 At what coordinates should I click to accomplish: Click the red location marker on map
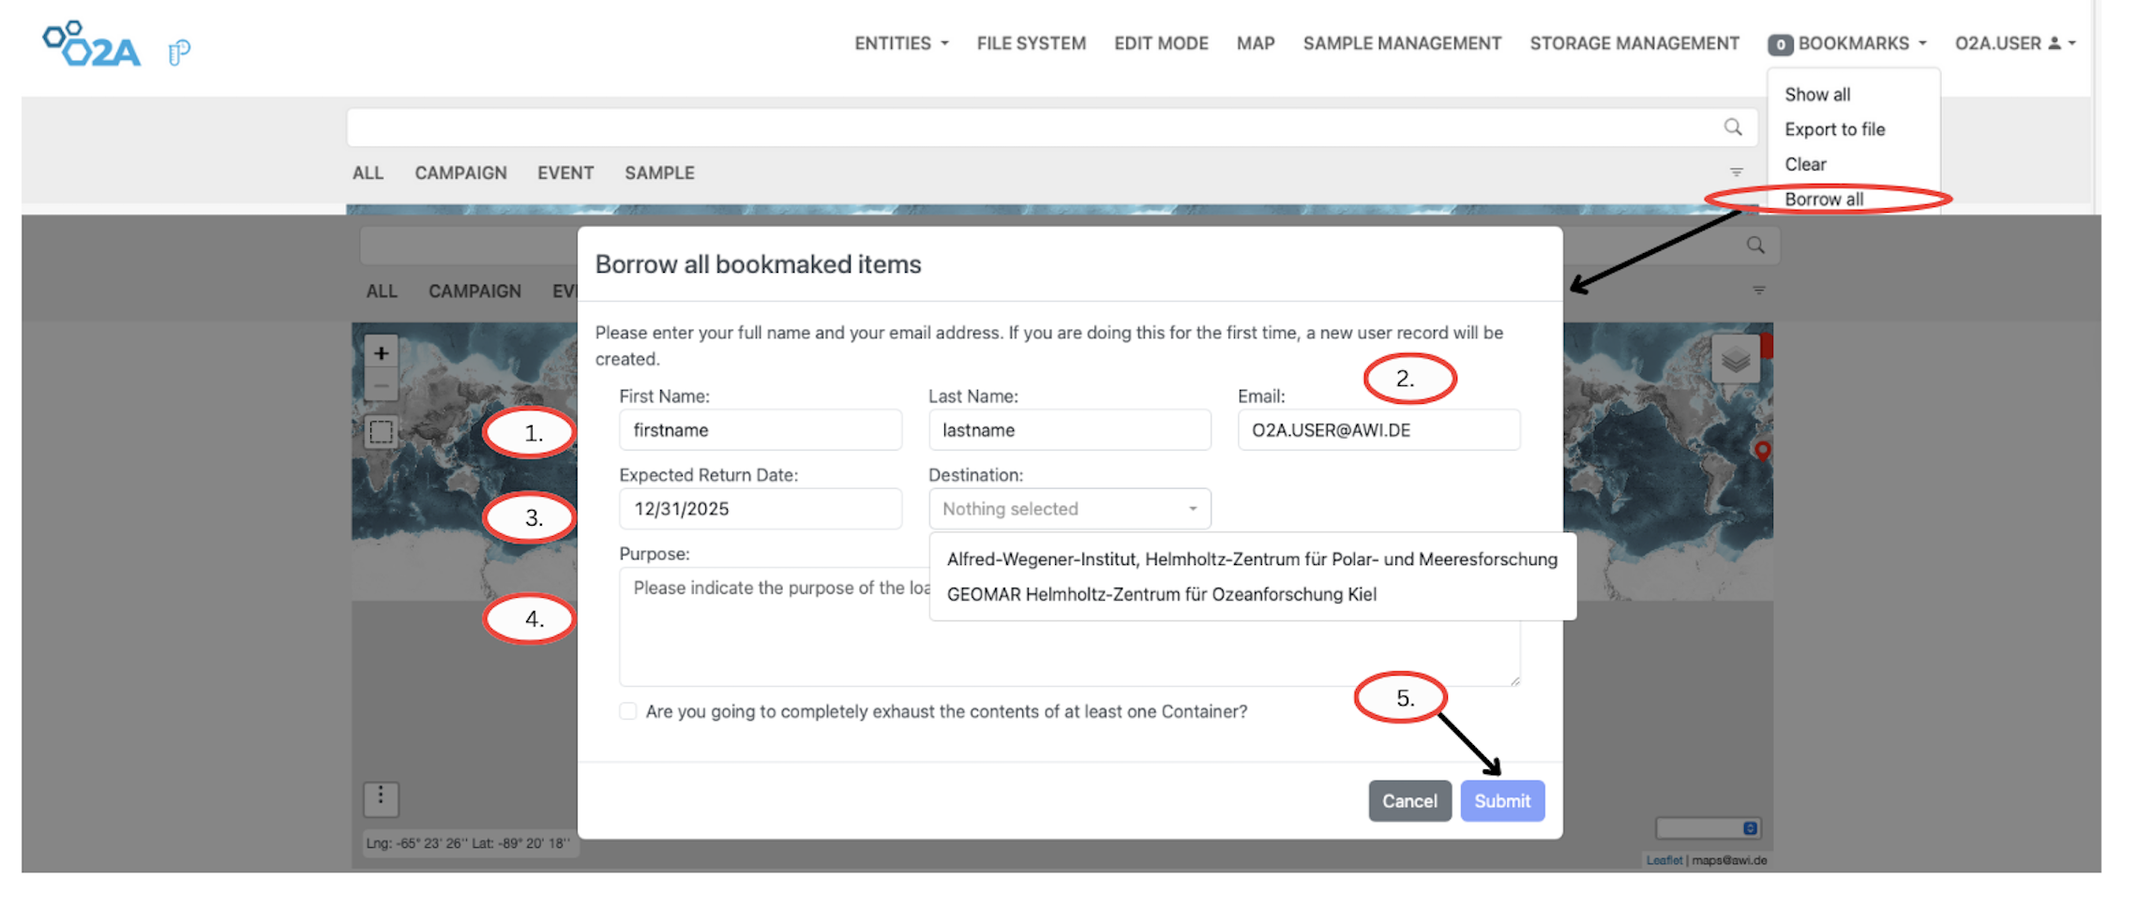pyautogui.click(x=1762, y=451)
